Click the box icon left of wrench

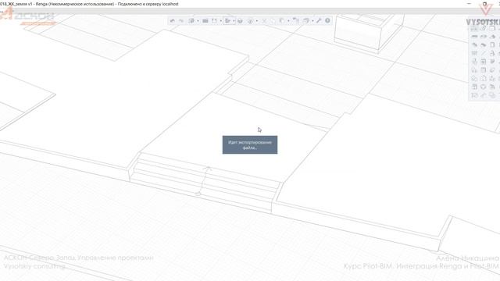click(306, 21)
